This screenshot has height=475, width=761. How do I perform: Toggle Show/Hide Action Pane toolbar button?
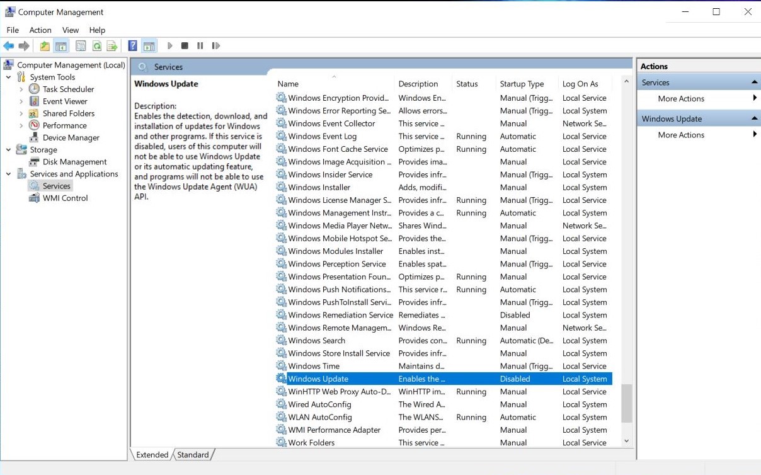149,46
